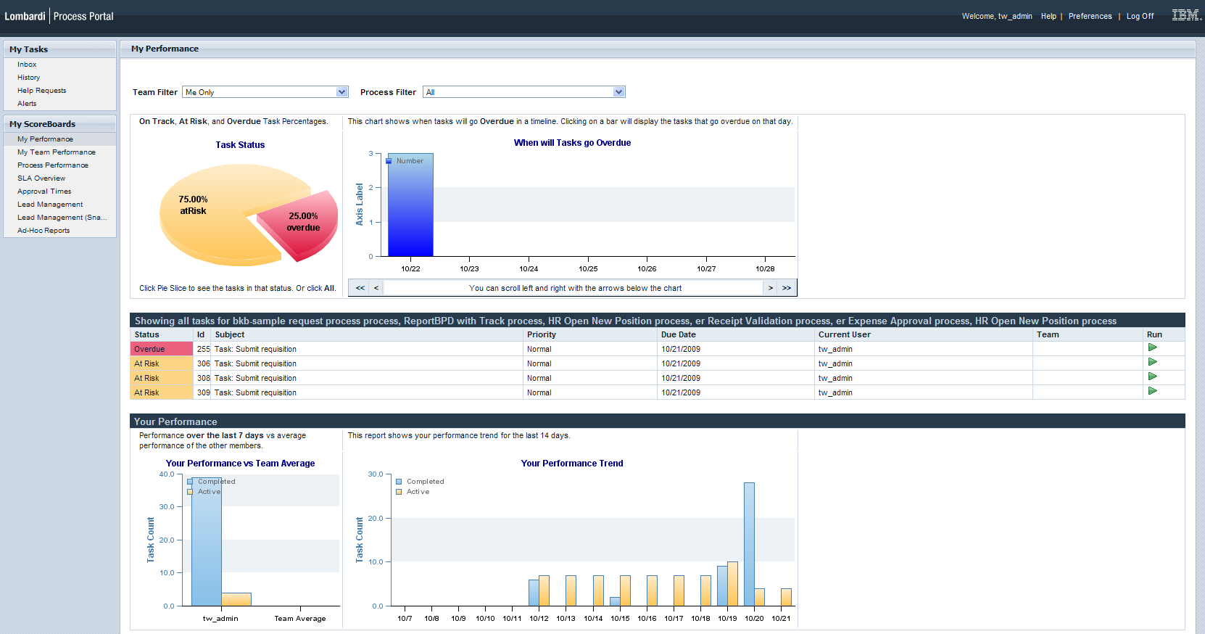Select My Performance scoreboard
This screenshot has height=634, width=1205.
click(45, 139)
